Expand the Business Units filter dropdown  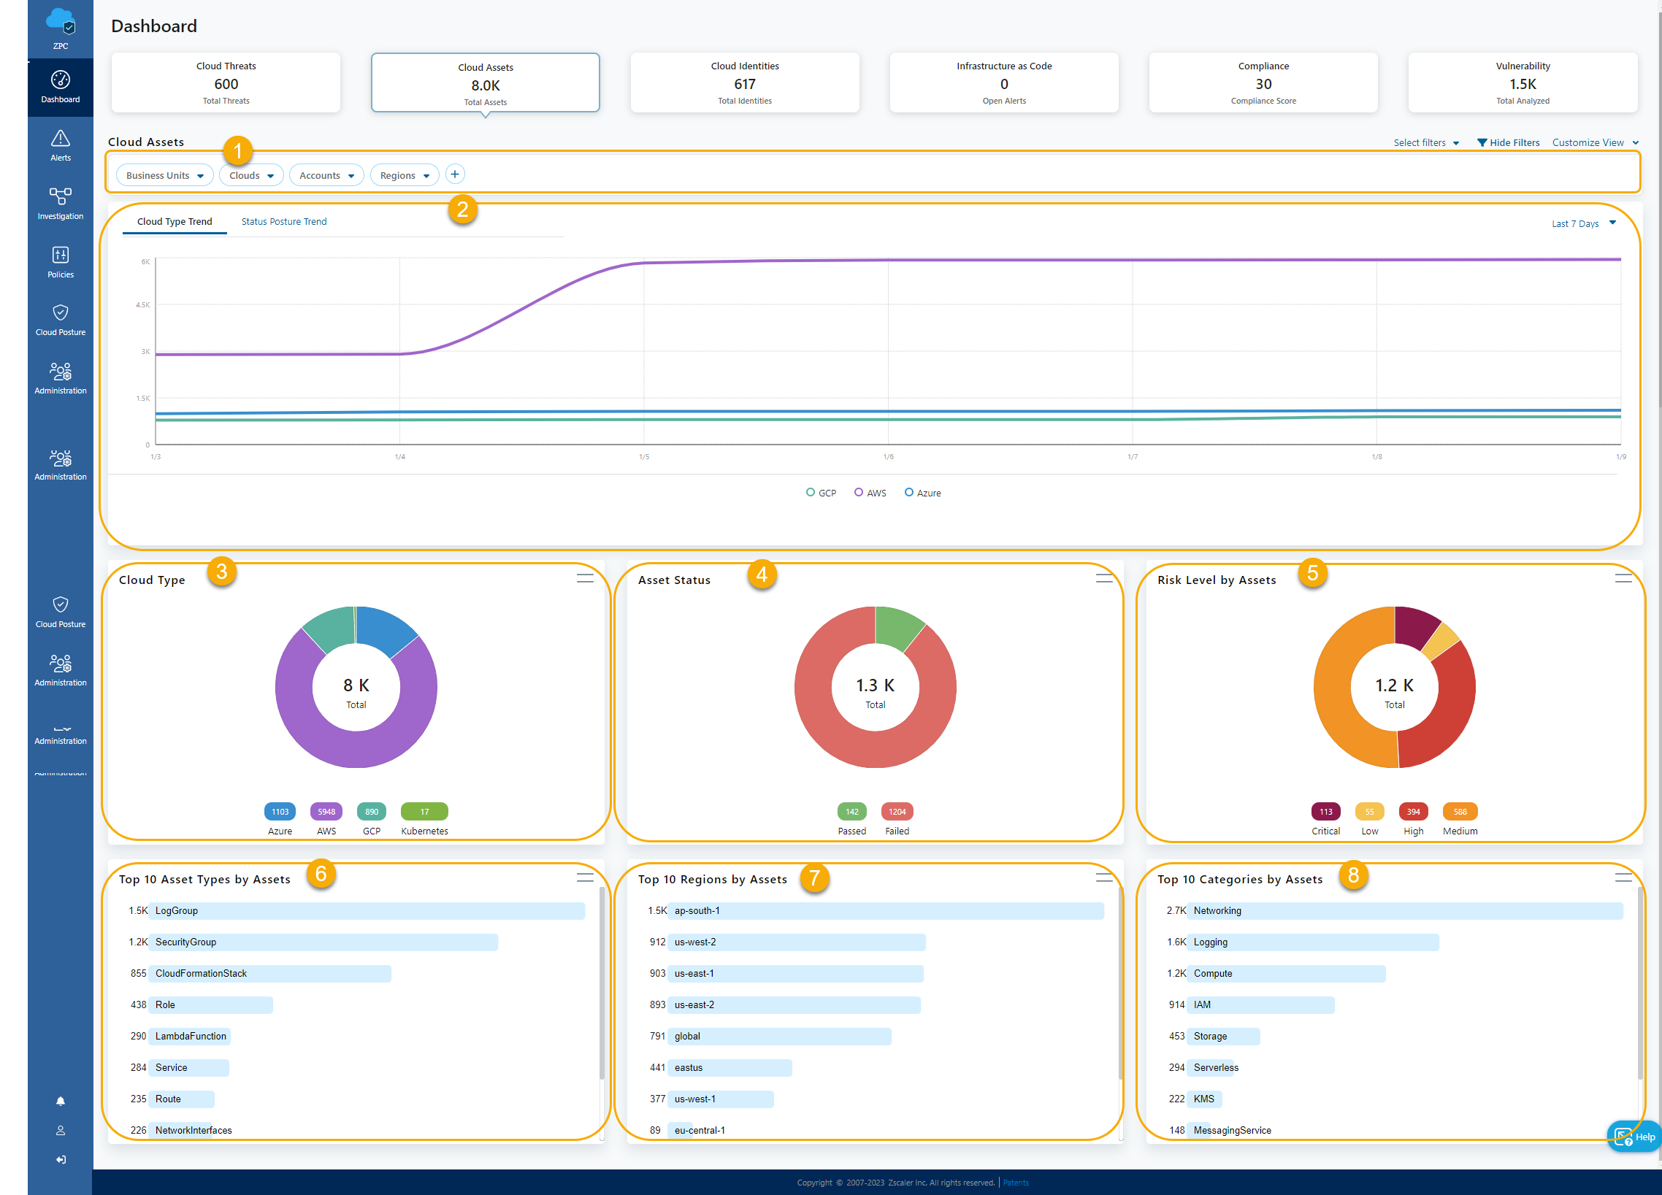164,175
